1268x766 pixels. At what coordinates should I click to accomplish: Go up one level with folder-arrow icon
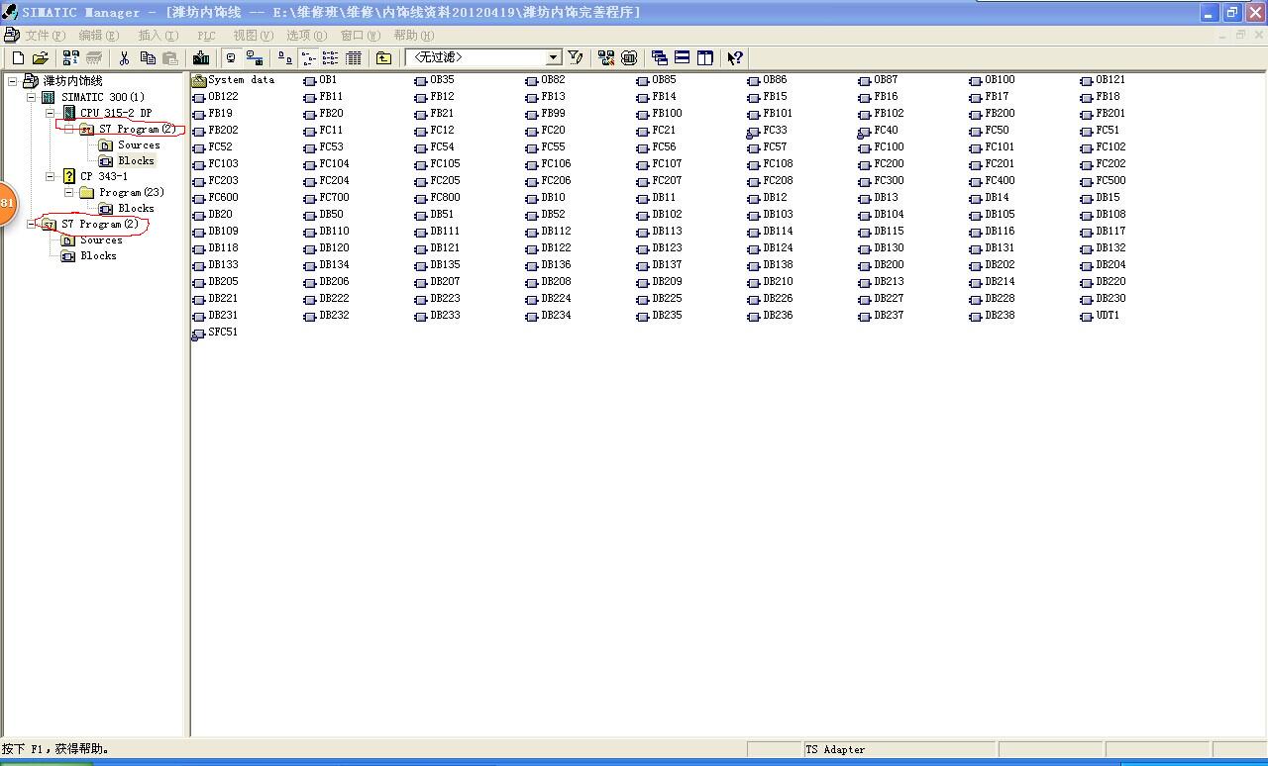point(383,58)
